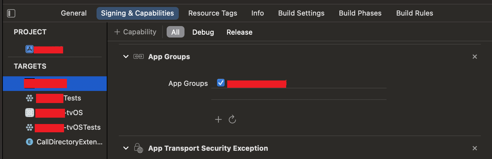Select the Signing & Capabilities tab

click(137, 13)
